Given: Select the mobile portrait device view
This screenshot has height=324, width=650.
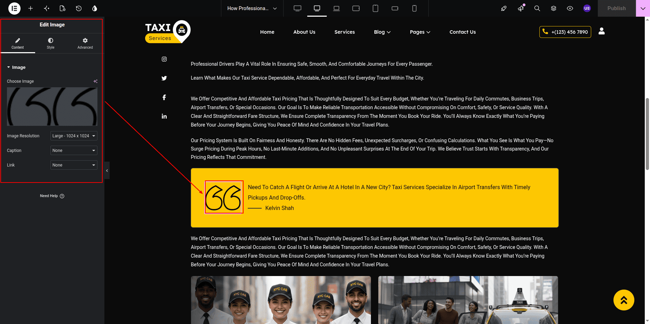Looking at the screenshot, I should 414,8.
